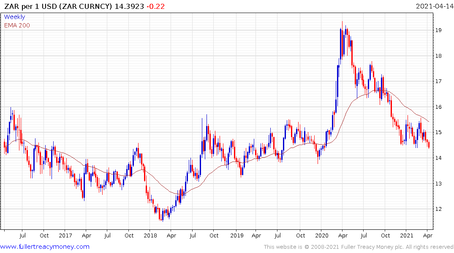Click the last price value 14.3923

click(x=129, y=6)
